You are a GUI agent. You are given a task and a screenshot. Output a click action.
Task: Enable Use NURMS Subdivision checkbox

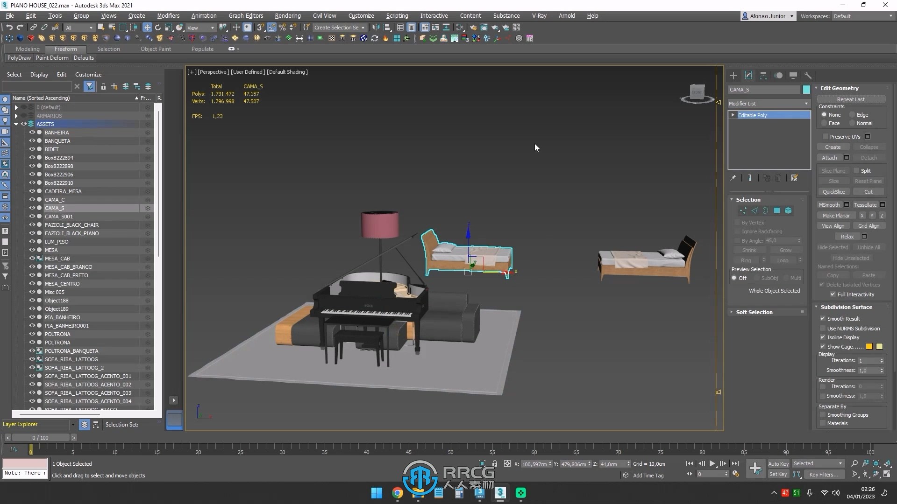coord(822,328)
